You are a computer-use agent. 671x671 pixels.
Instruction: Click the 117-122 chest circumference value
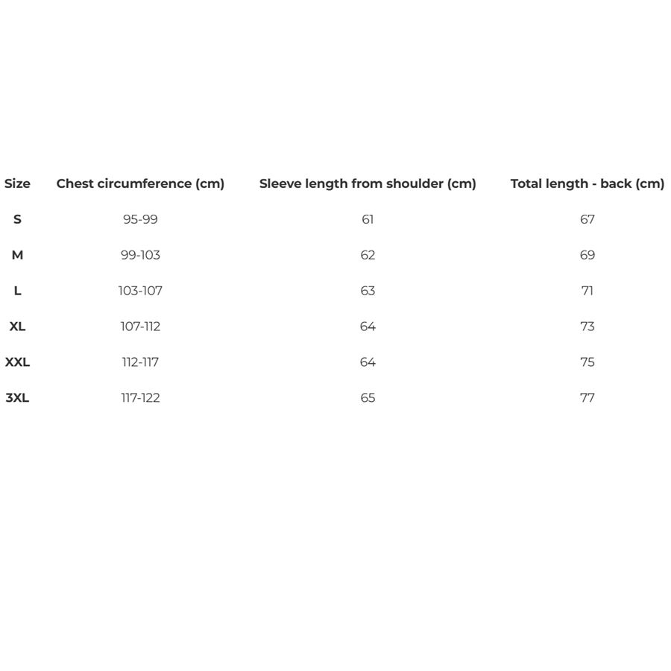click(140, 398)
